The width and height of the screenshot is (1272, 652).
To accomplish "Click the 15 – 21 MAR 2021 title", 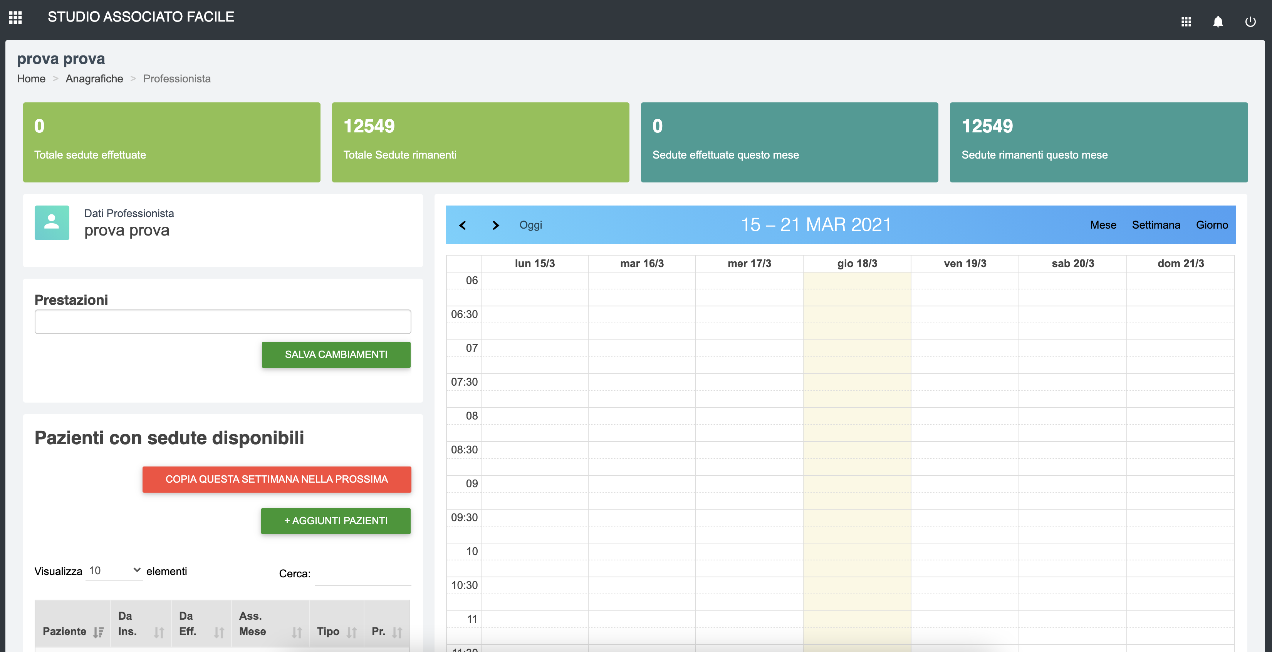I will click(x=816, y=225).
